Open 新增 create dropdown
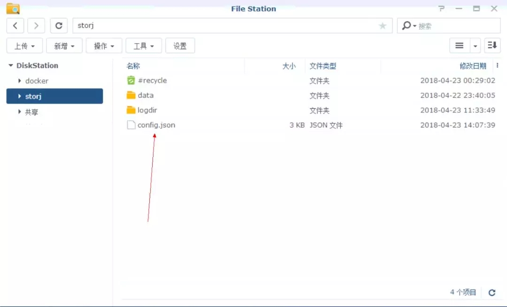The image size is (507, 307). [x=64, y=46]
